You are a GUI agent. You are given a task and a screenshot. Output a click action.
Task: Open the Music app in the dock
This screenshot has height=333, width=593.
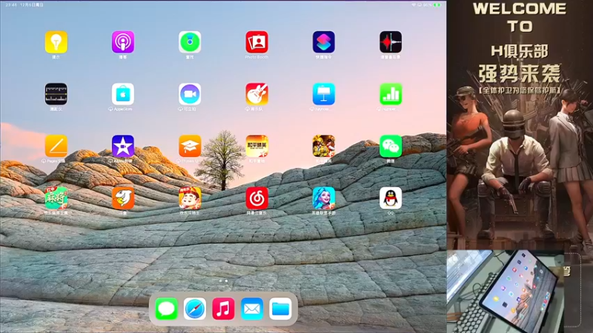[223, 309]
